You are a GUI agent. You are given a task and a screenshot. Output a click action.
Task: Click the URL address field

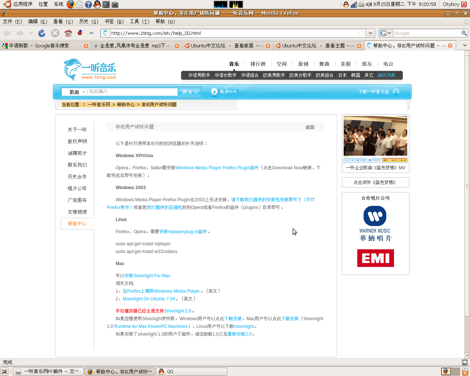[x=234, y=33]
